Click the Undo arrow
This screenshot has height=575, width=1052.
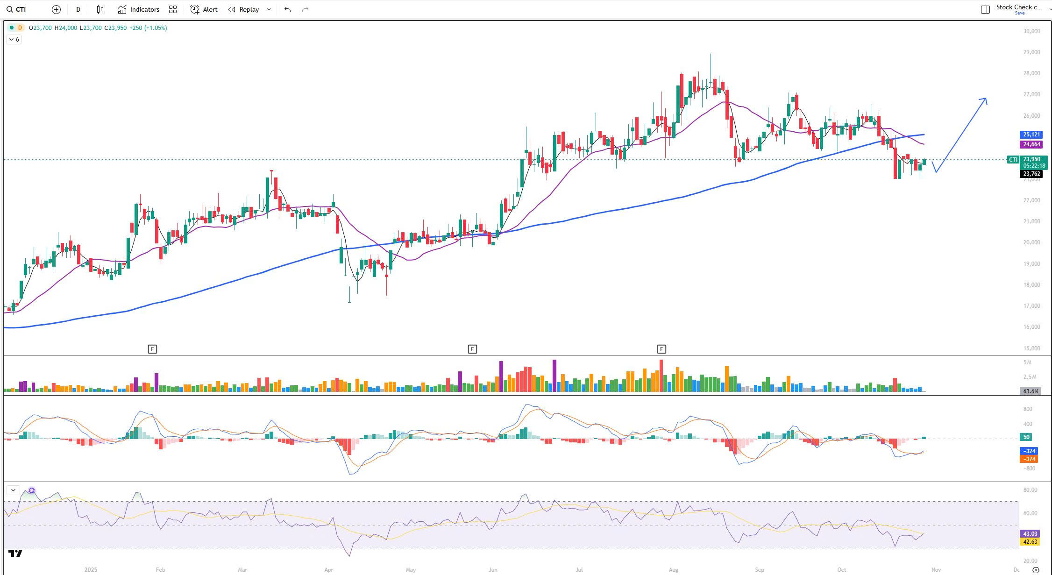tap(287, 9)
